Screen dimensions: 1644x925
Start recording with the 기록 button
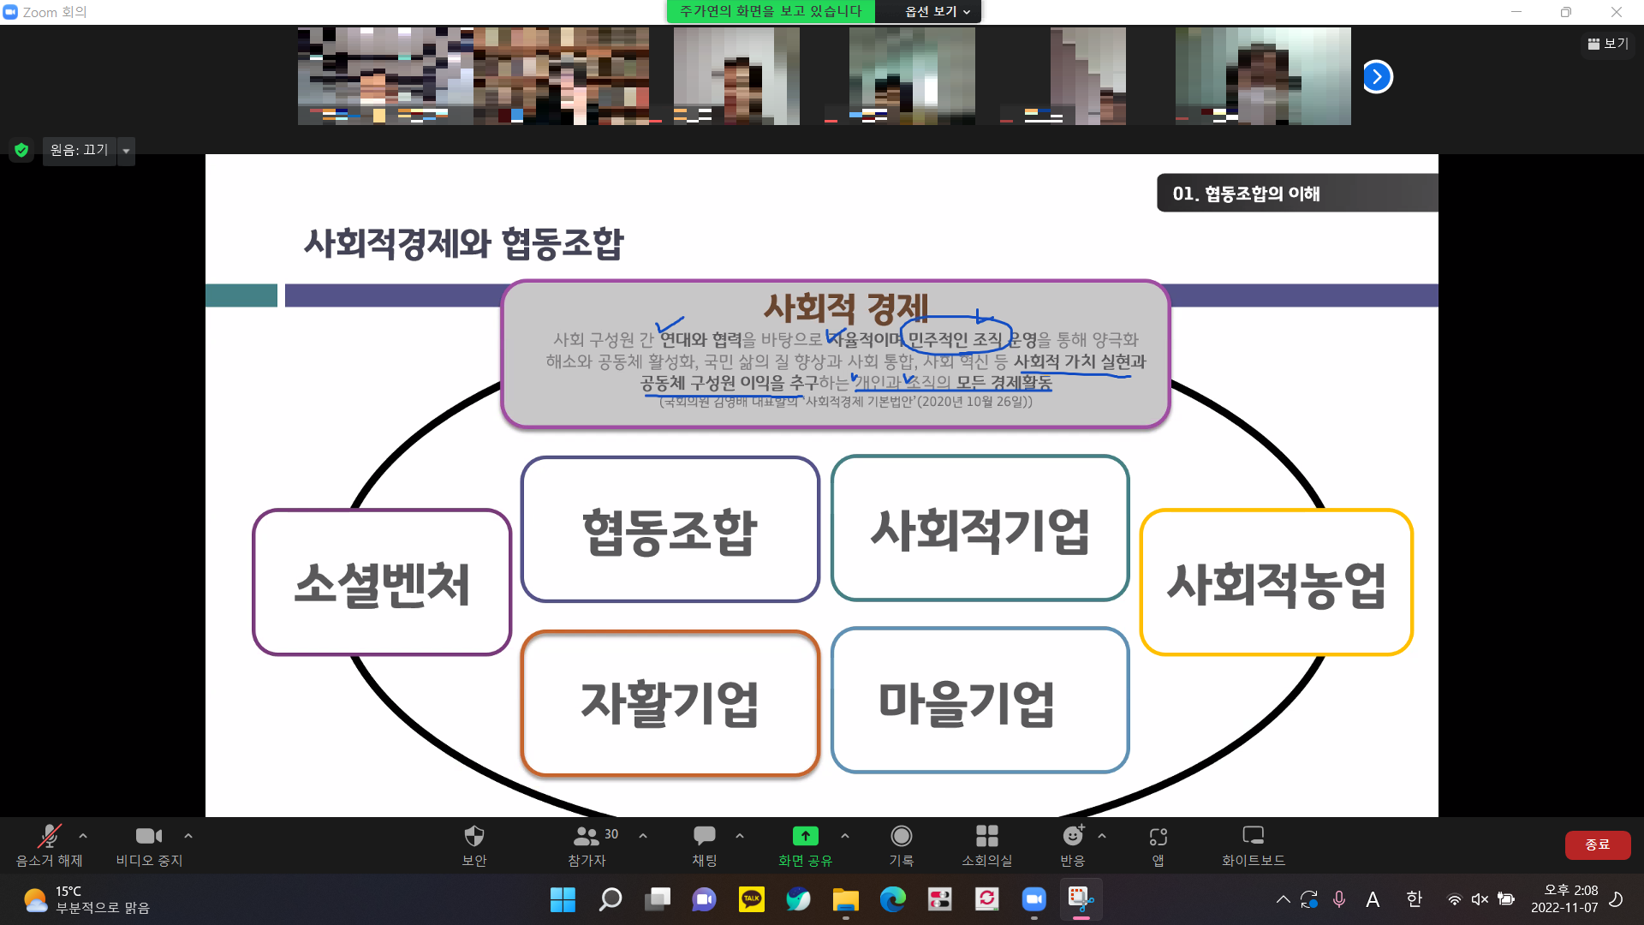(x=902, y=844)
